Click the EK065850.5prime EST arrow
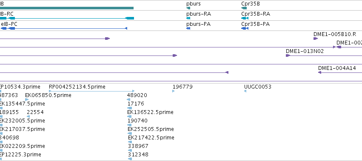 pyautogui.click(x=27, y=100)
